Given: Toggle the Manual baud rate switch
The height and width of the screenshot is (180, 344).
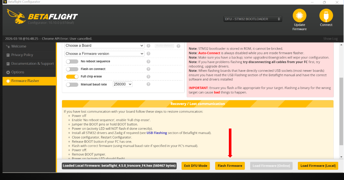Looking at the screenshot, I should 72,84.
